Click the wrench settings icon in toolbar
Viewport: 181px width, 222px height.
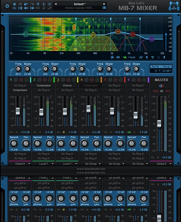[x=50, y=8]
